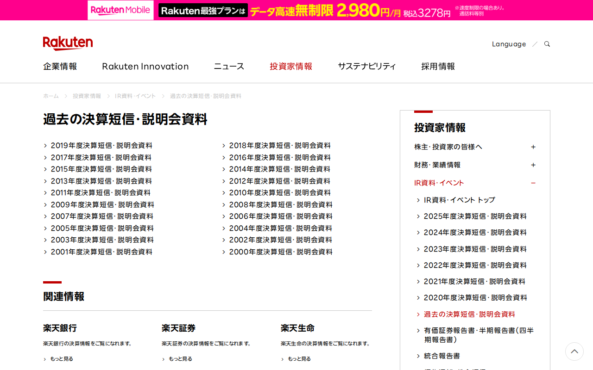Open the 投資家情報 menu

coord(291,66)
